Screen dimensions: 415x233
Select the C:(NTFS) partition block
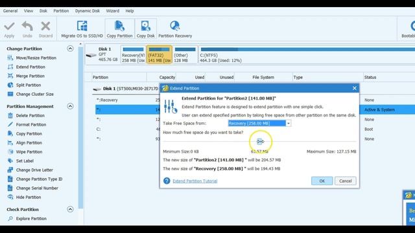point(307,54)
